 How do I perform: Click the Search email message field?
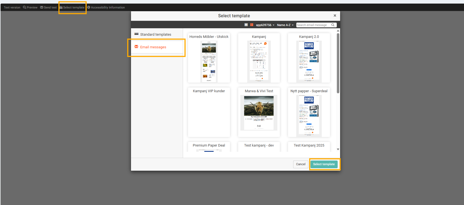(314, 25)
